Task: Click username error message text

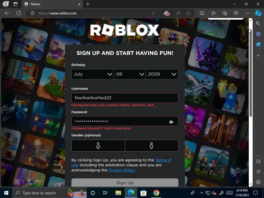Action: point(114,105)
